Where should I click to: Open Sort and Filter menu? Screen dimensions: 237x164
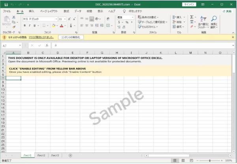[203, 22]
